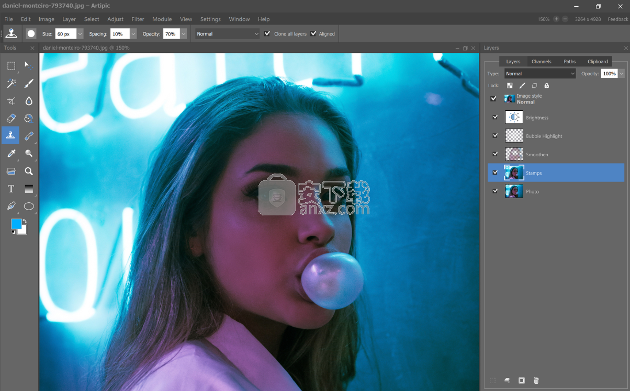Choose the text tool
This screenshot has width=630, height=391.
click(x=11, y=189)
